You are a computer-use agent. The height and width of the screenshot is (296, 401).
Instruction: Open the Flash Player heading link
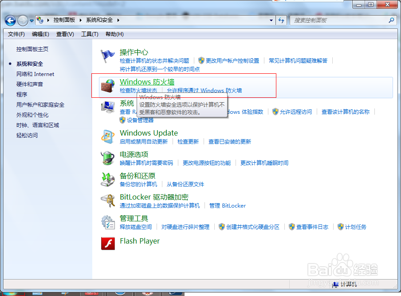tap(140, 241)
